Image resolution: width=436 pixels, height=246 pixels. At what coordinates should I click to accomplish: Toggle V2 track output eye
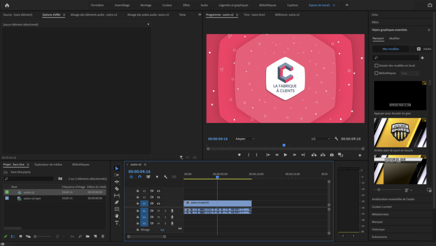[x=158, y=197]
